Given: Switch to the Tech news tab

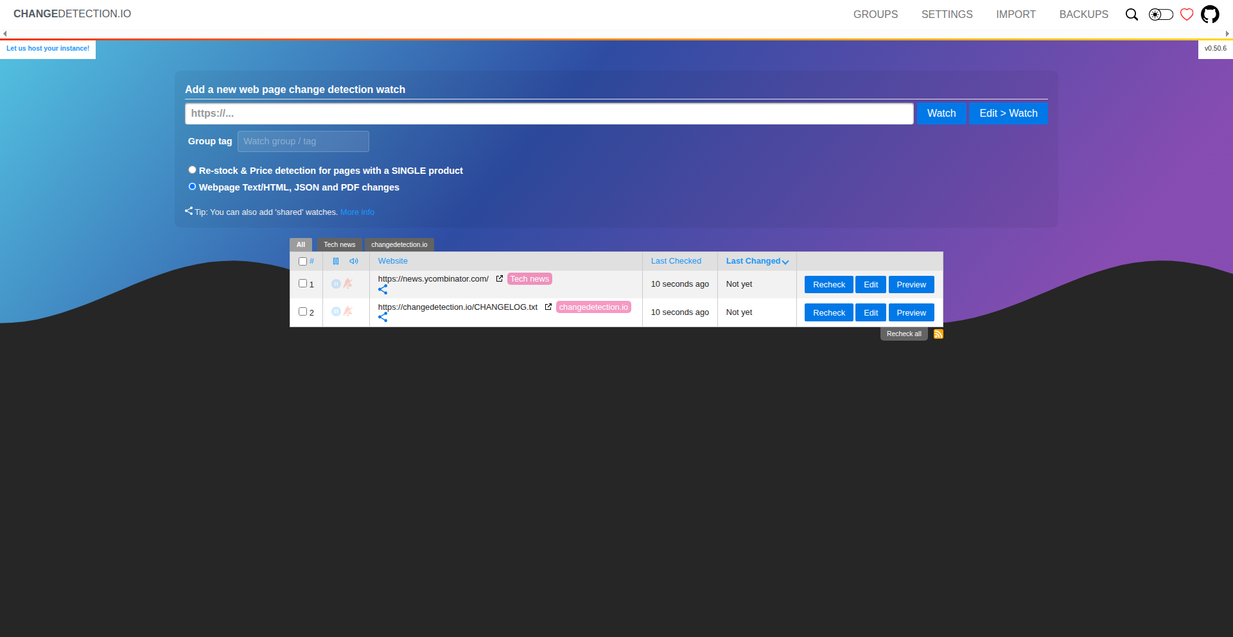Looking at the screenshot, I should [339, 244].
